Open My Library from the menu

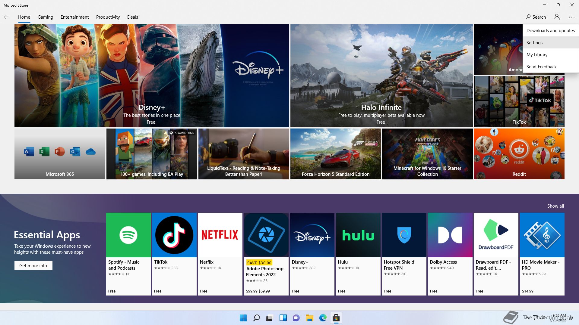tap(551, 54)
